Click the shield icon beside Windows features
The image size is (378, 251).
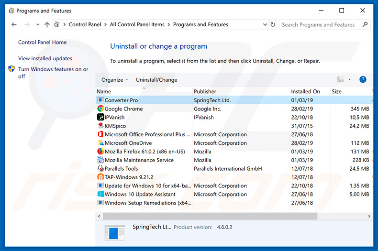coord(11,69)
